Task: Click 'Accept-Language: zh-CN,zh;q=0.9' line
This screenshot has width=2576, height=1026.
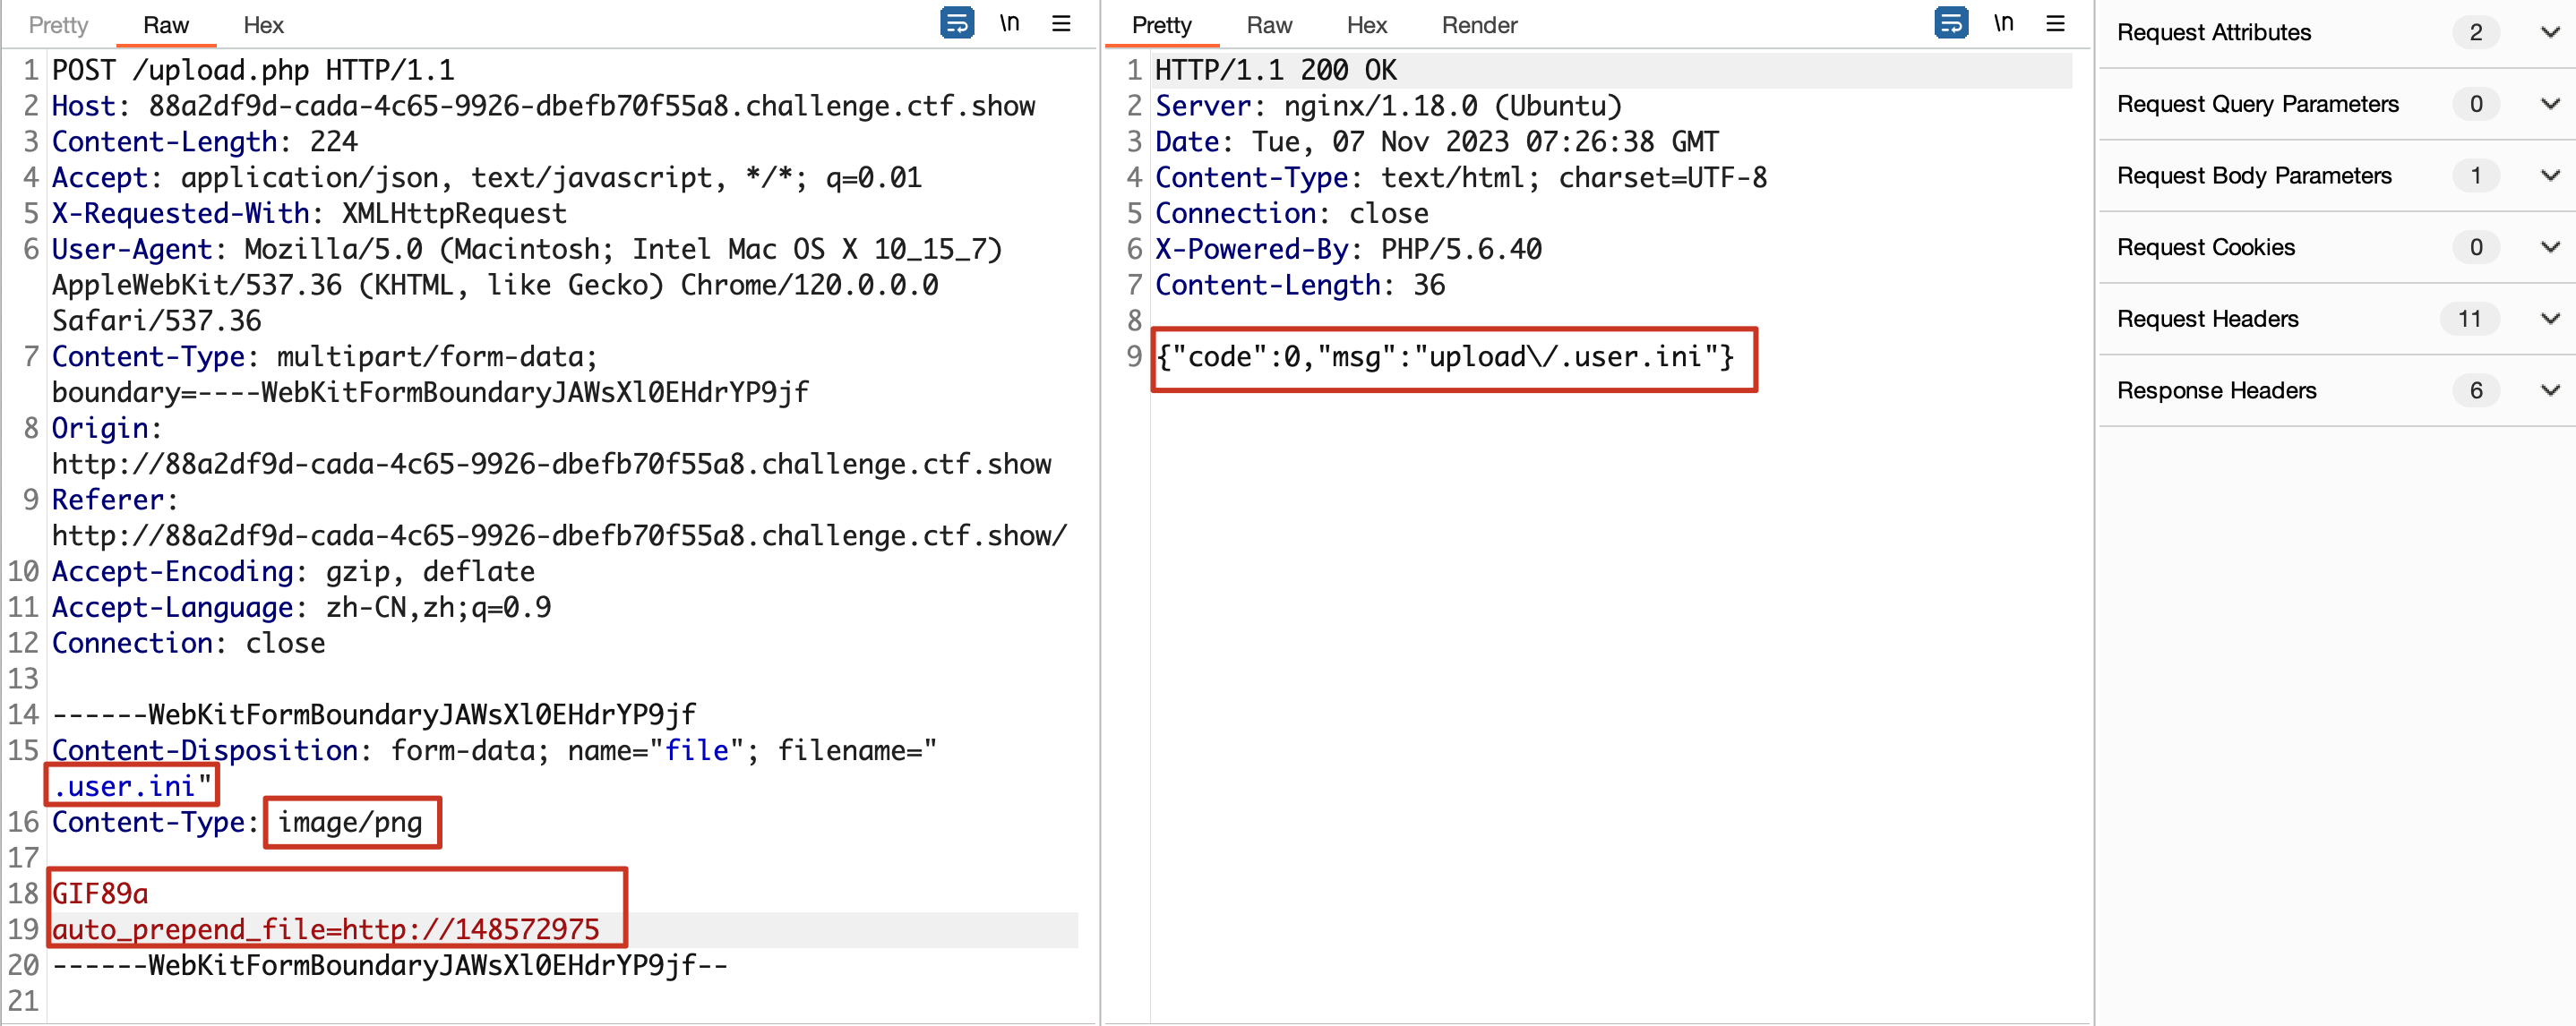Action: (x=301, y=607)
